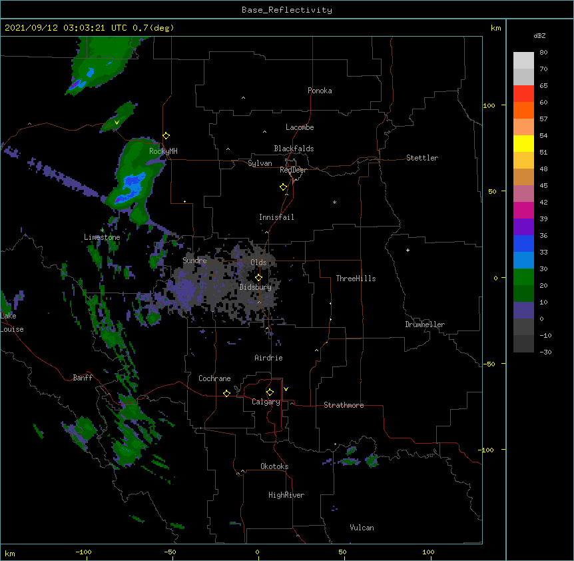
Task: Click the HighRiver label
Action: click(x=286, y=495)
